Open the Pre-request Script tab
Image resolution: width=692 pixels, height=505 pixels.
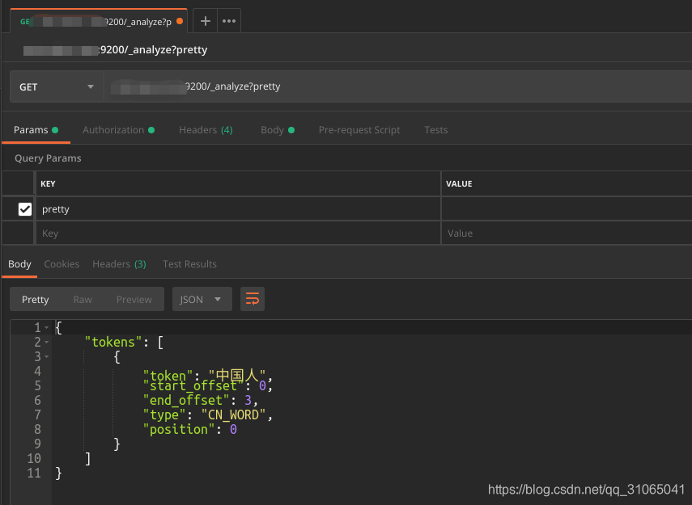(x=359, y=130)
